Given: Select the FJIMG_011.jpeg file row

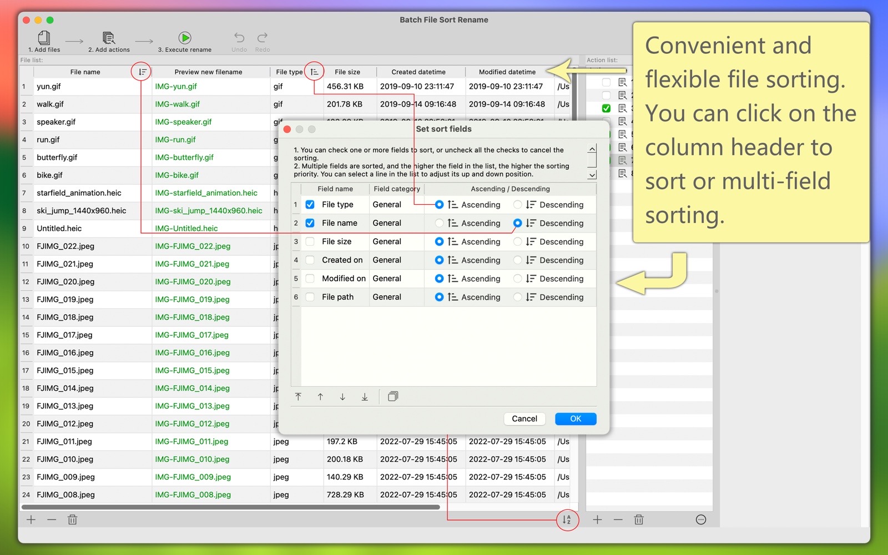Looking at the screenshot, I should pos(64,442).
